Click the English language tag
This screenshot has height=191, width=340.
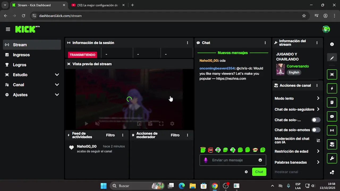pyautogui.click(x=294, y=72)
